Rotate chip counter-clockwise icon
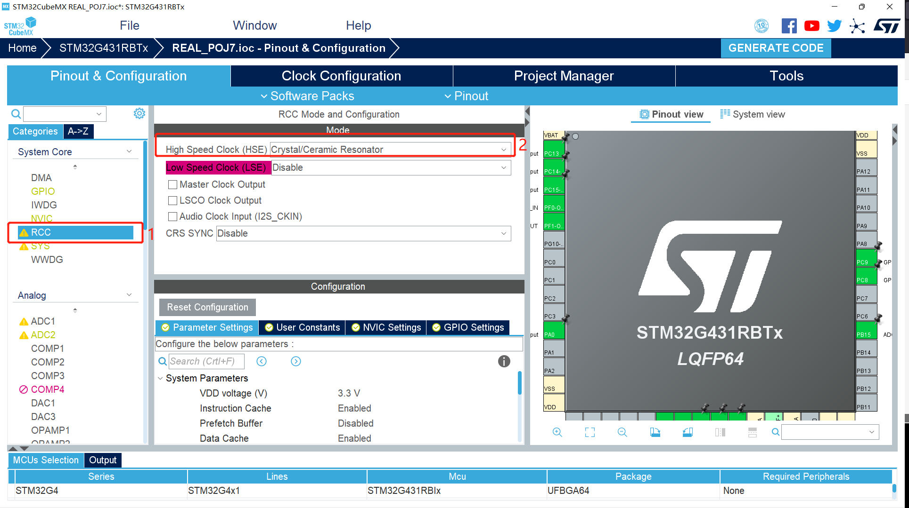Screen dimensions: 909x508 (688, 432)
